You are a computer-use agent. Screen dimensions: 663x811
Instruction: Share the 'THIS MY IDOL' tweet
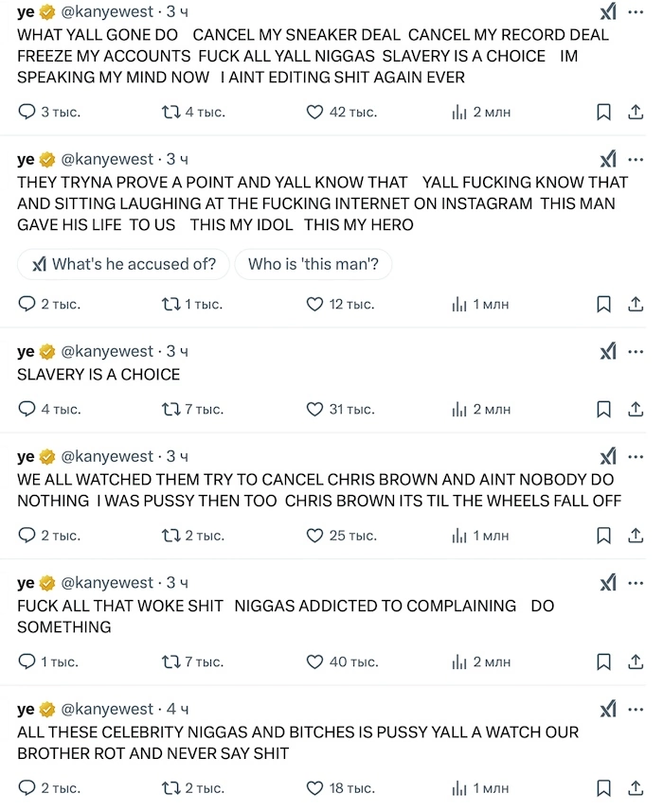(636, 304)
